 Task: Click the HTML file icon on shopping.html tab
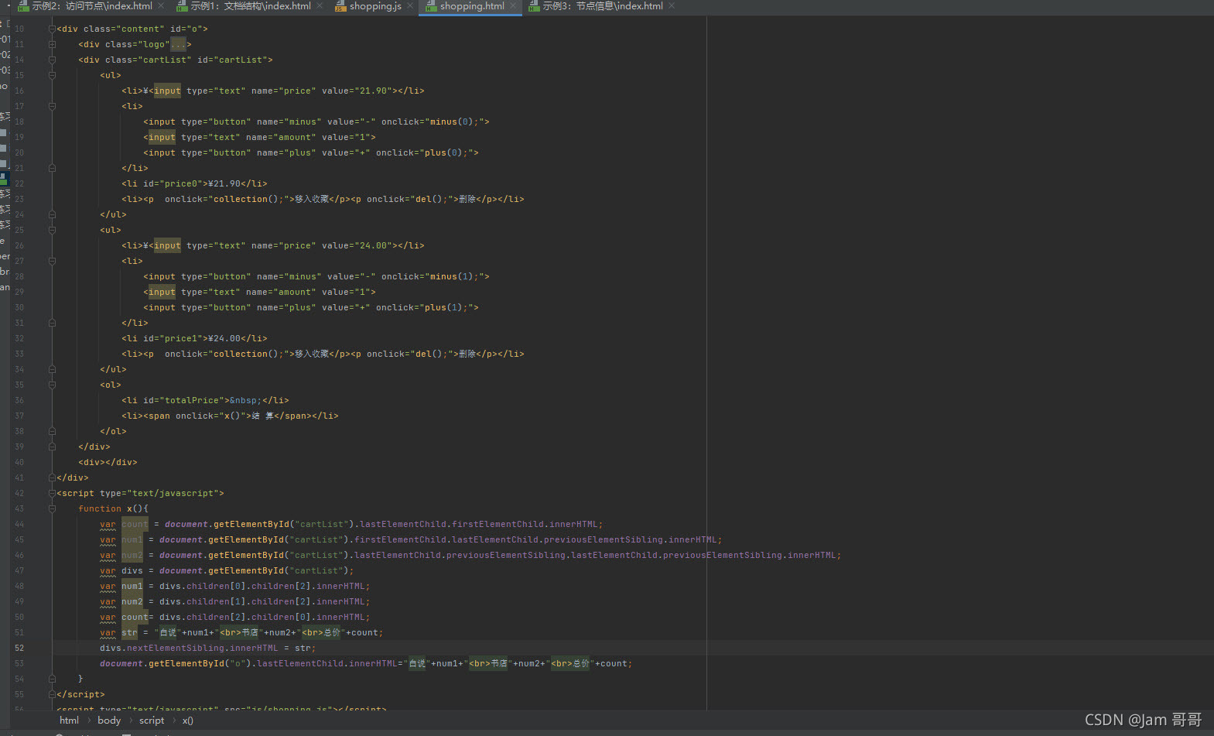431,6
